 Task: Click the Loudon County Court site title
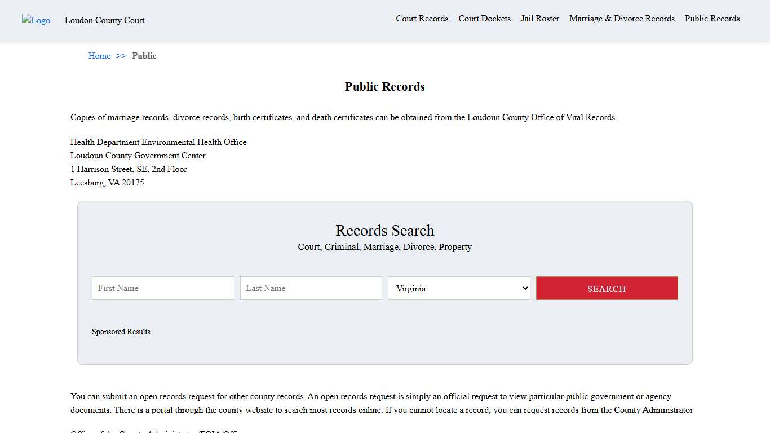(105, 20)
